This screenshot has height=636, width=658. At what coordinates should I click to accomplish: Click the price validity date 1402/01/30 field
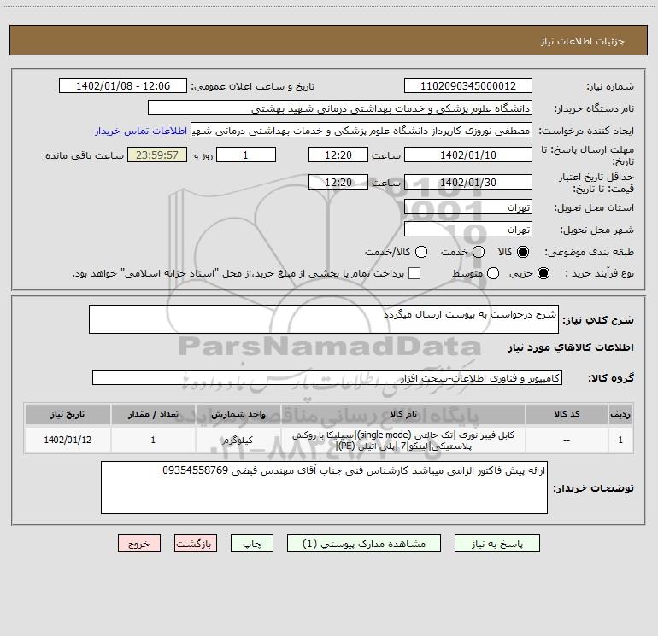(x=468, y=182)
